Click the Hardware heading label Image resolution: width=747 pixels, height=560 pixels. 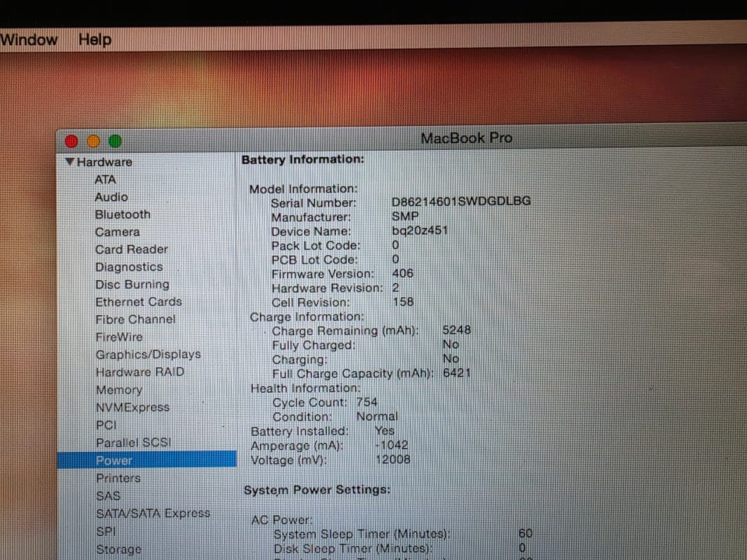pyautogui.click(x=104, y=162)
